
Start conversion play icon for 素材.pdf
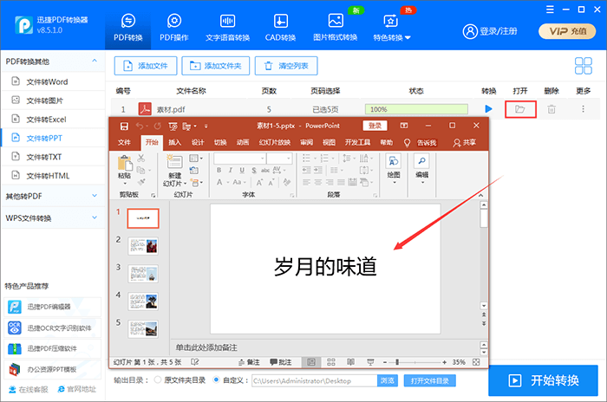point(488,109)
